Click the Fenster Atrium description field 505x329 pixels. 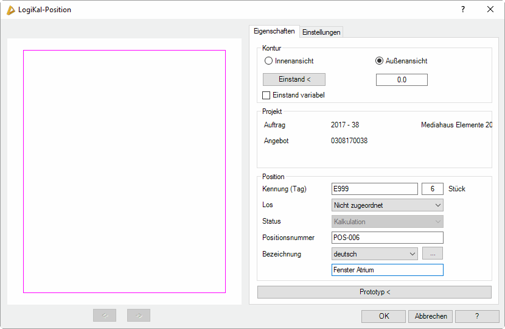click(x=388, y=270)
